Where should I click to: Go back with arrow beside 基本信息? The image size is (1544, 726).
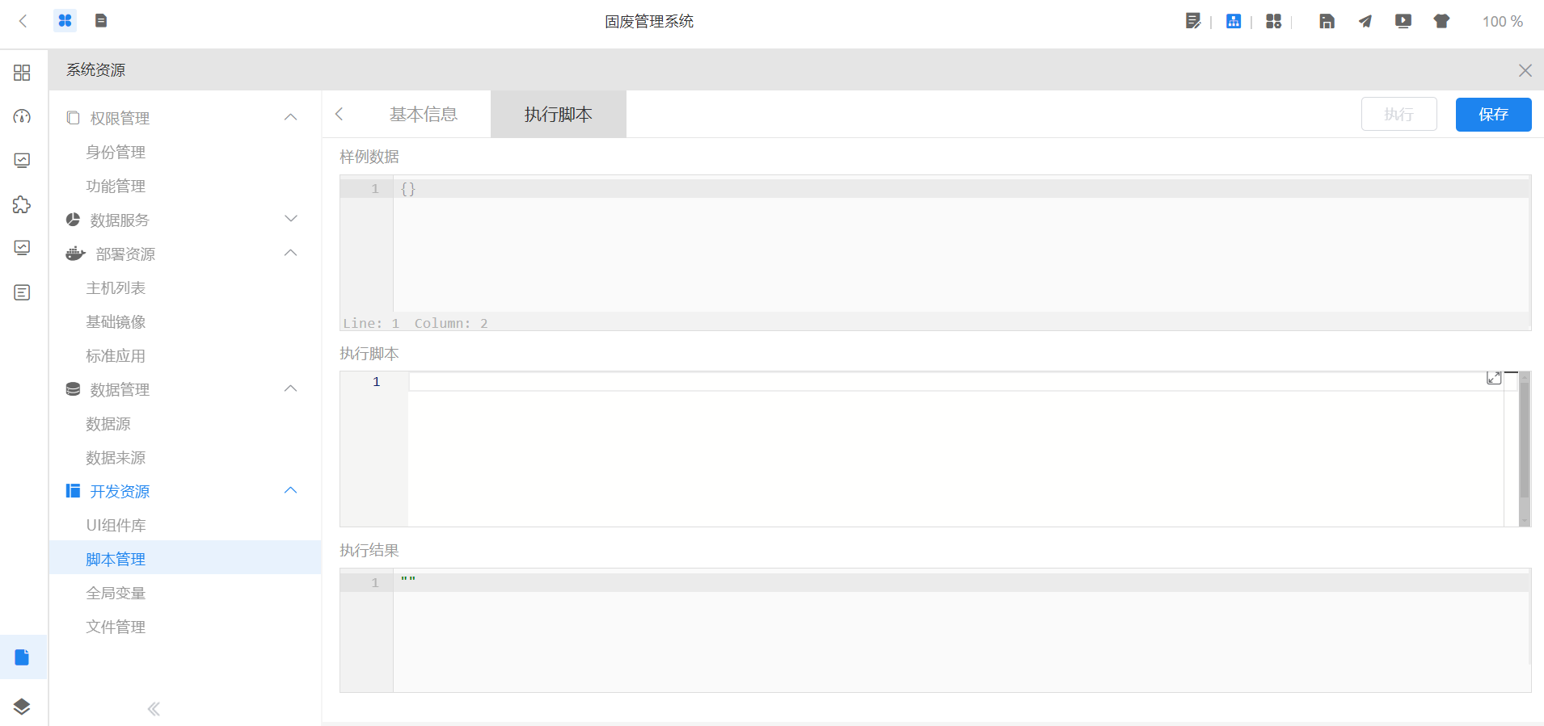click(x=340, y=114)
